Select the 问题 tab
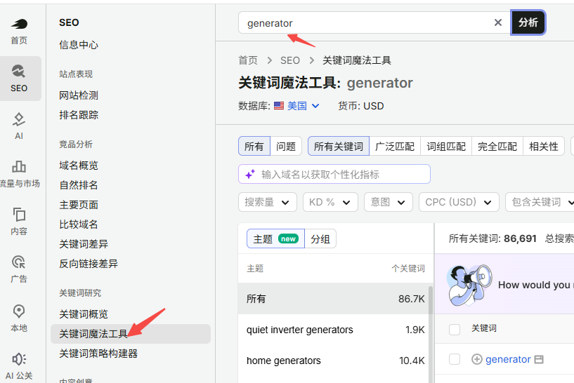Screen dimensions: 574x383 286,146
